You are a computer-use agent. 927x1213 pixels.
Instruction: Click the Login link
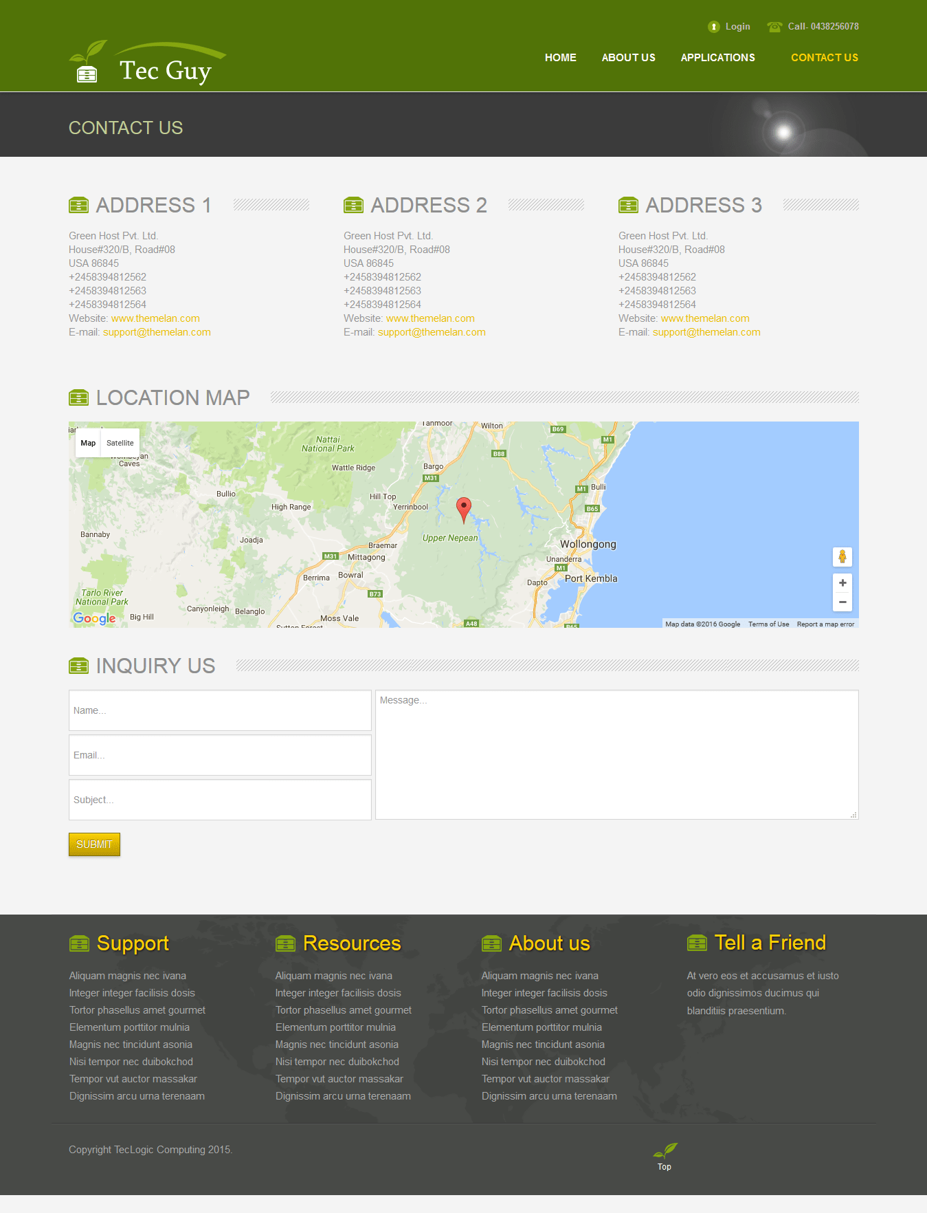click(738, 27)
